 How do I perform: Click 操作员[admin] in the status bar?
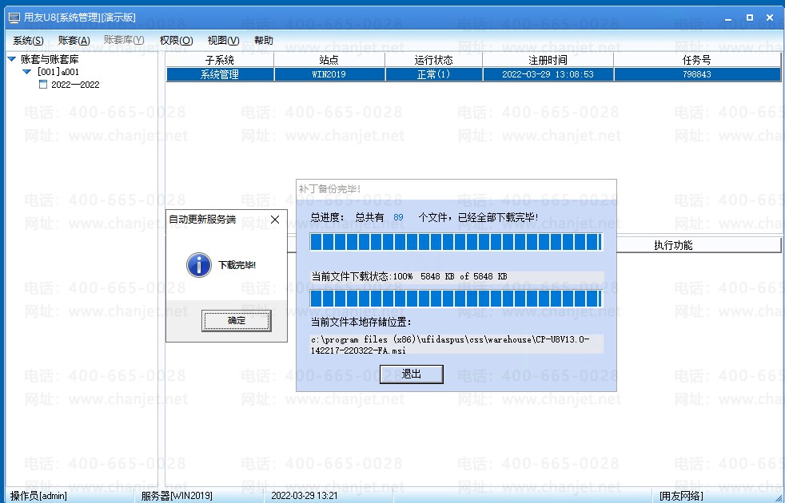pos(38,496)
